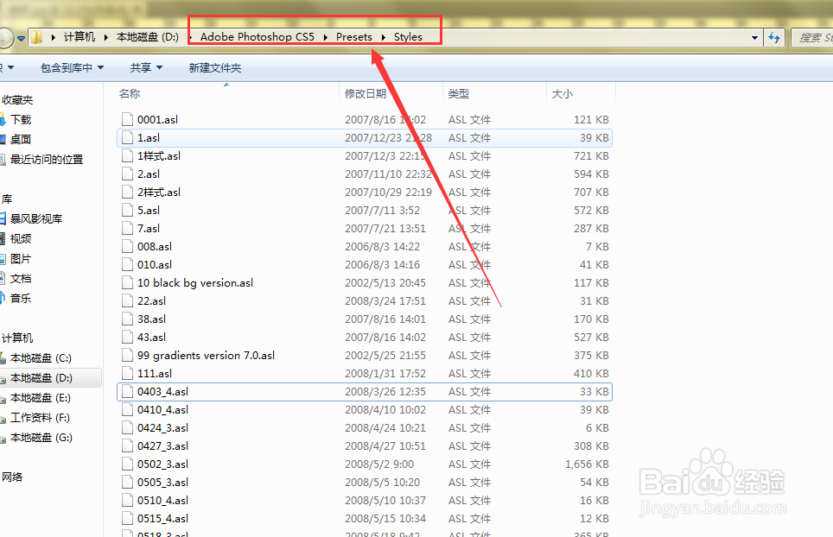Click the file icon of 0502_3.asl

click(127, 464)
